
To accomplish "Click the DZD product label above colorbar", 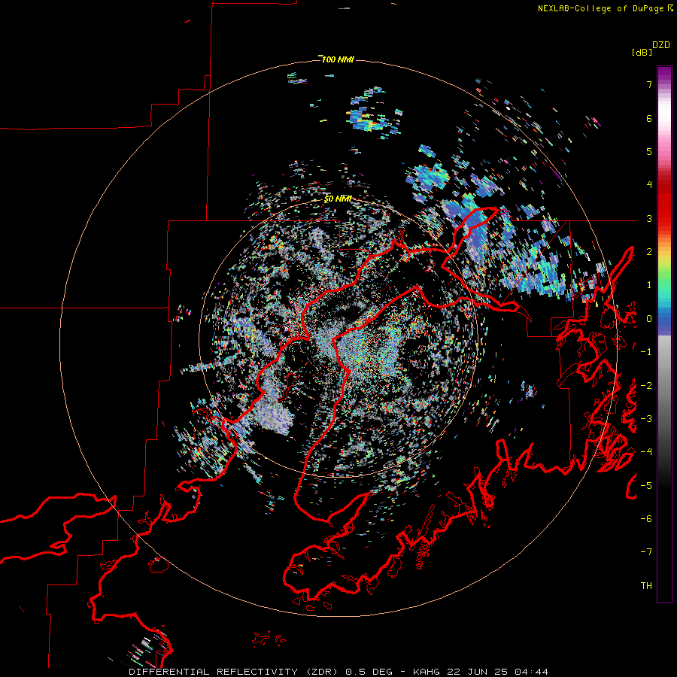I will [x=660, y=45].
